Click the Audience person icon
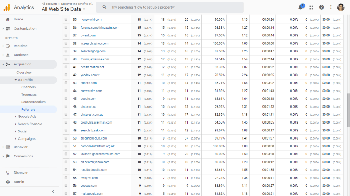The image size is (350, 196). pyautogui.click(x=8, y=55)
